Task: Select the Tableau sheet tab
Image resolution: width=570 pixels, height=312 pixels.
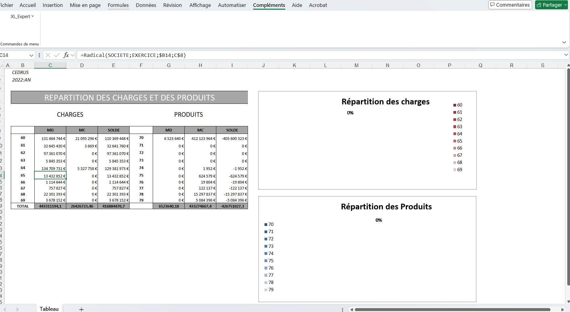Action: tap(49, 309)
